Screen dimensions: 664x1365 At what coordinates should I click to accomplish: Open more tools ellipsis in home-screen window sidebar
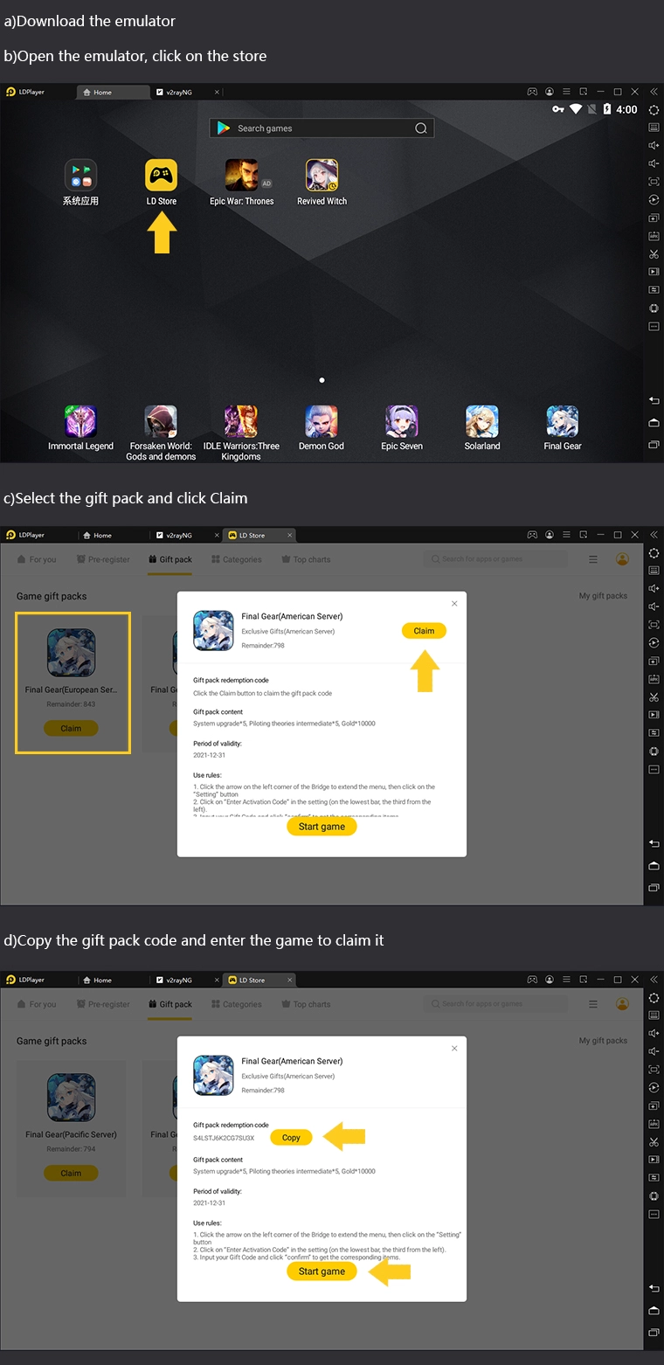[x=654, y=327]
